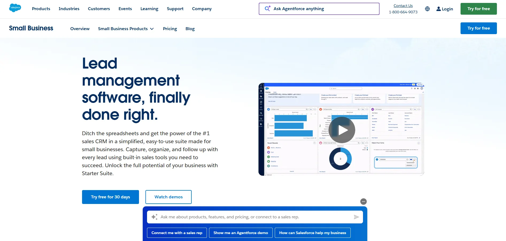
Task: Go to the Overview tab
Action: 80,29
